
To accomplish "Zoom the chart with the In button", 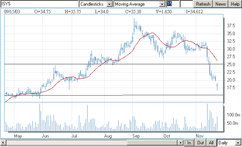I will [x=189, y=143].
